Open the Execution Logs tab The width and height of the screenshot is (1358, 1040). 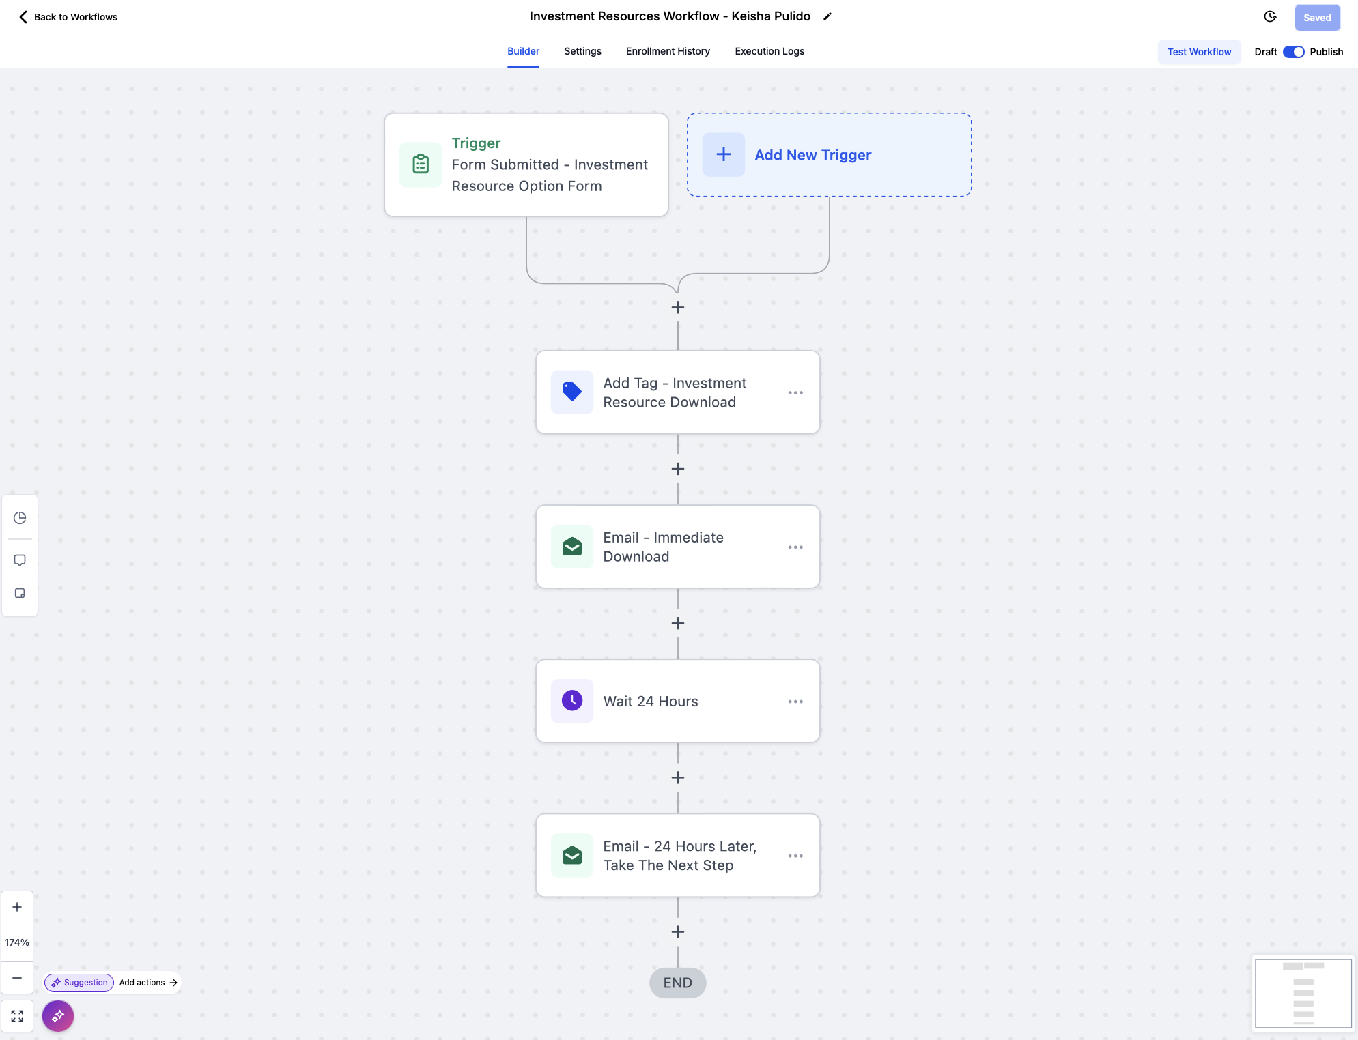pyautogui.click(x=769, y=51)
